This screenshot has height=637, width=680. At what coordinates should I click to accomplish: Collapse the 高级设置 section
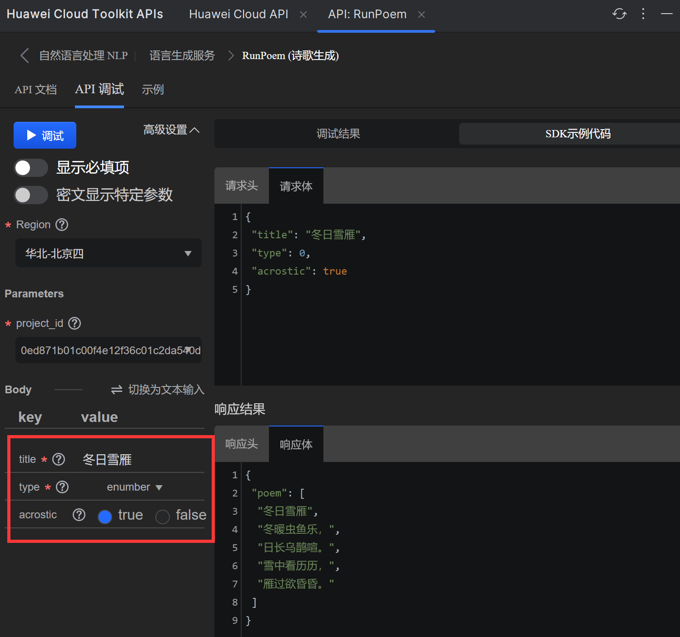pos(172,130)
